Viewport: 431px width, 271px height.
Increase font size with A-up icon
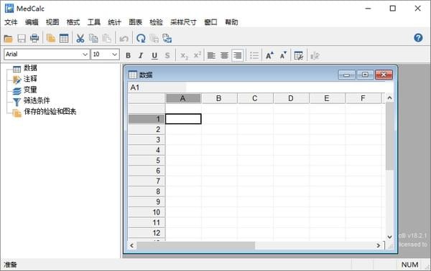pyautogui.click(x=269, y=55)
